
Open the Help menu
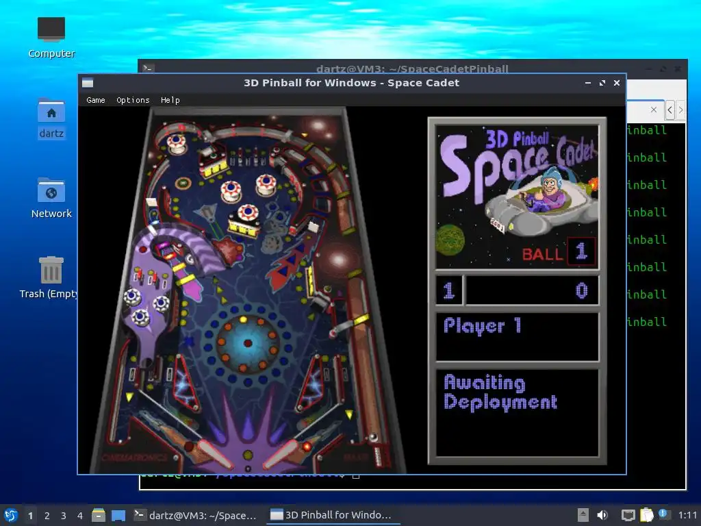tap(170, 100)
